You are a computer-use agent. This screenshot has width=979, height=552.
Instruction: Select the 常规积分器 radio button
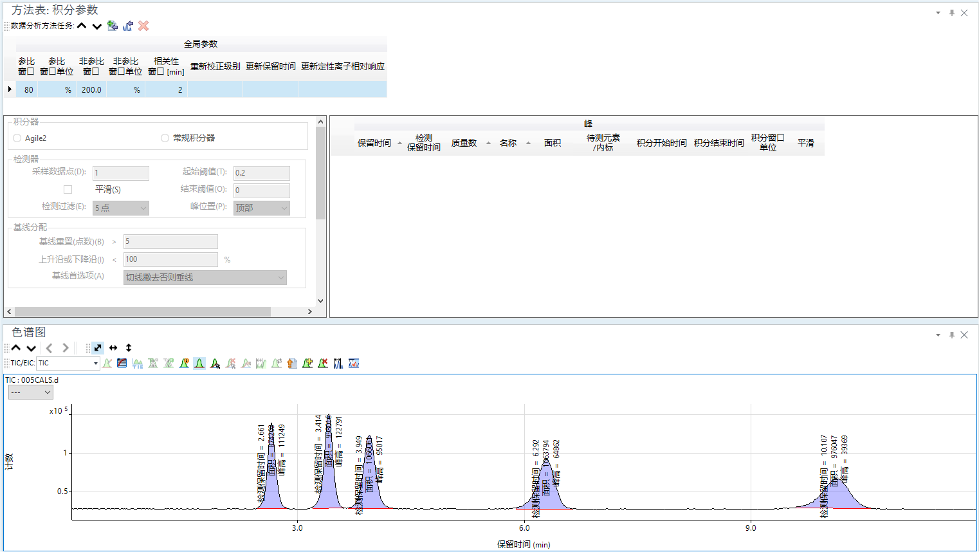click(x=165, y=138)
